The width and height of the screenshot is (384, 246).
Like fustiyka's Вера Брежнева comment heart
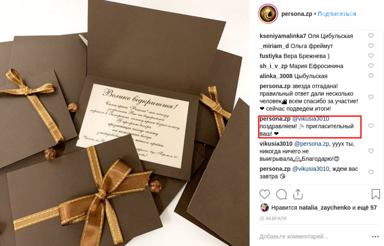(371, 56)
